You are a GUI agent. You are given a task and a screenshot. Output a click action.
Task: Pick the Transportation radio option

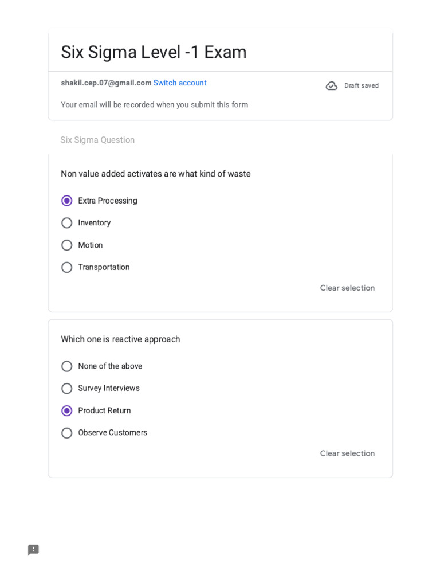click(67, 267)
